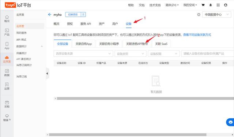Select the 关联自有小程序 sub-tab

coord(109,44)
